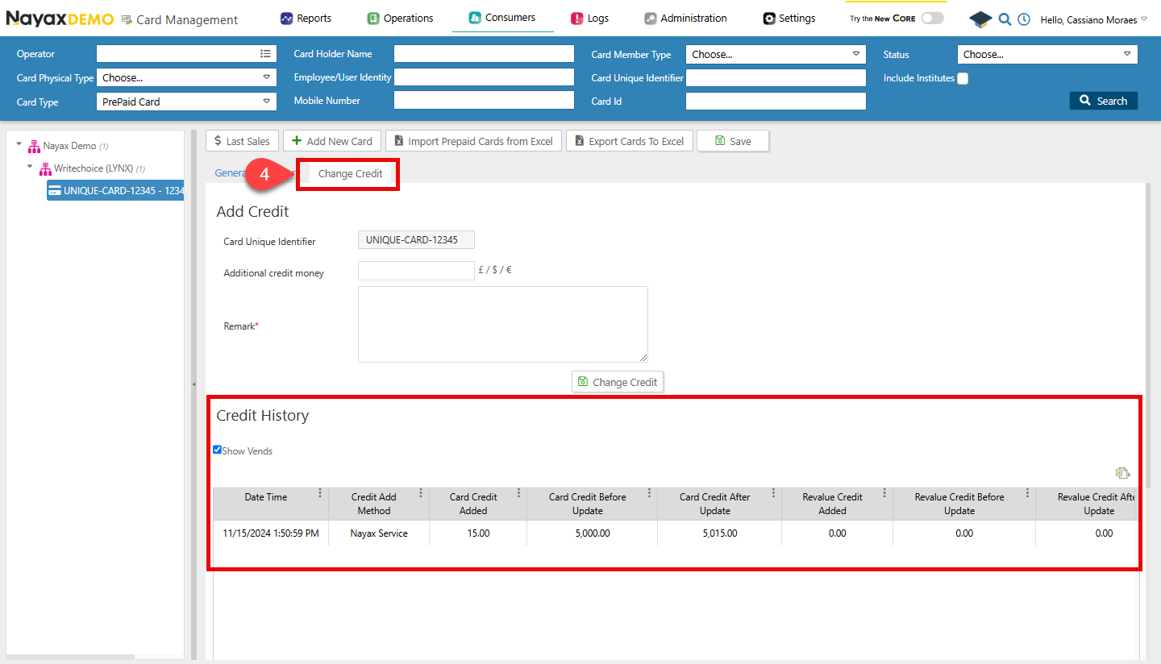
Task: Open the Credit Add Method column menu icon
Action: click(421, 493)
